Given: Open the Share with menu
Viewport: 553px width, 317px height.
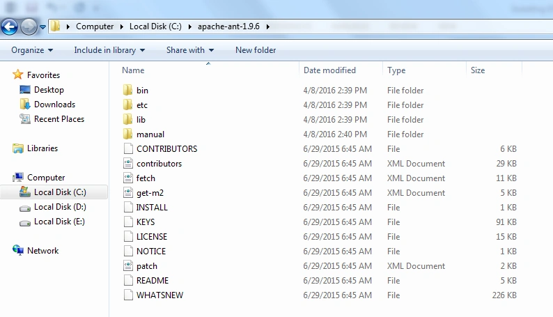Looking at the screenshot, I should coord(190,50).
